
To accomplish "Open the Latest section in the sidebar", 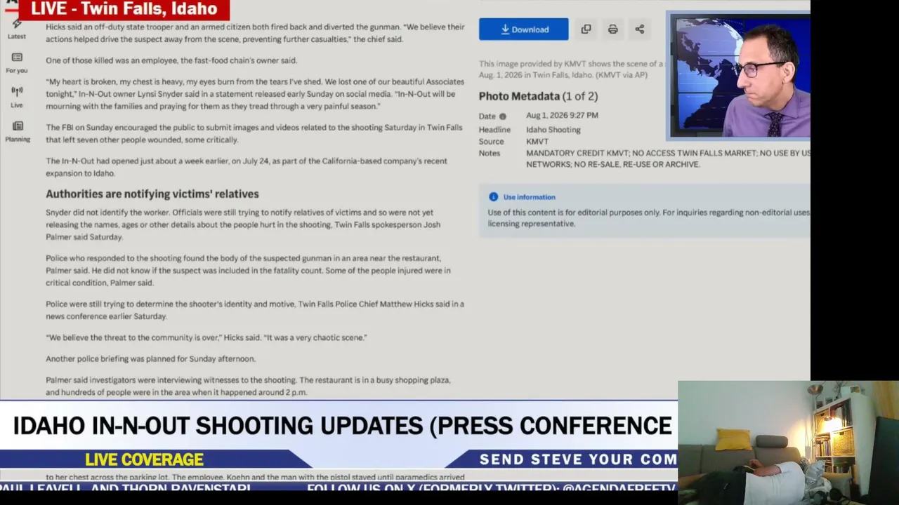I will pos(17,30).
